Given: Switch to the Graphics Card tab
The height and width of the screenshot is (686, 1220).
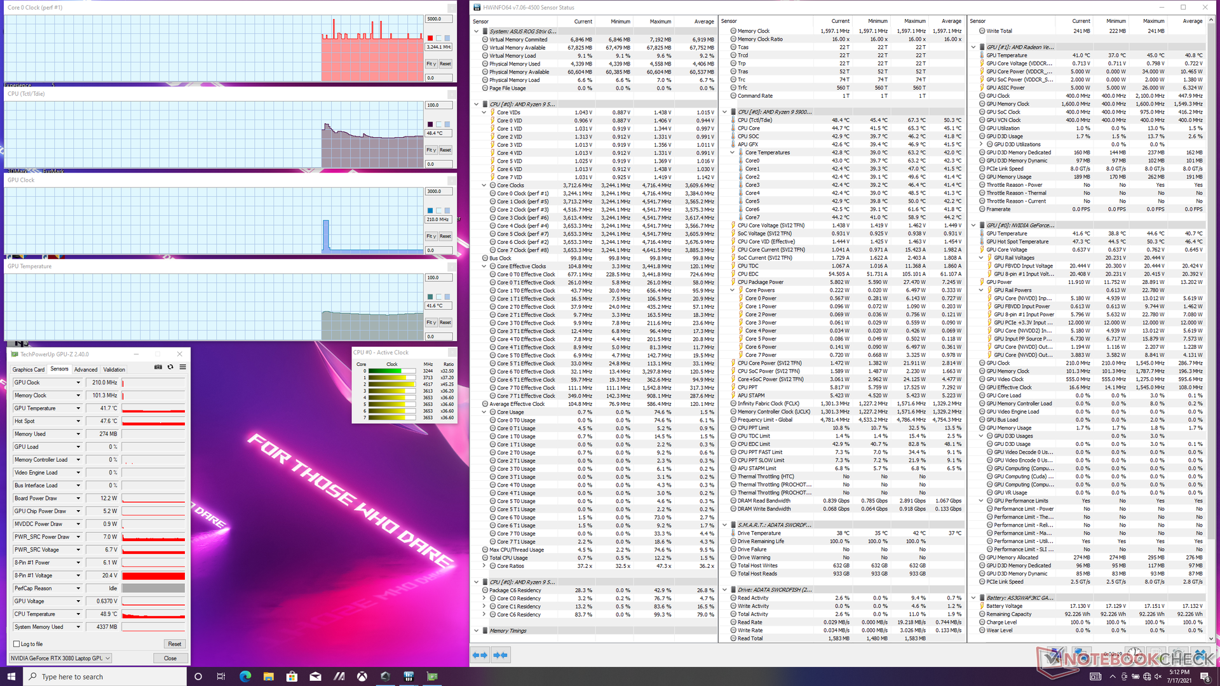Looking at the screenshot, I should point(29,370).
